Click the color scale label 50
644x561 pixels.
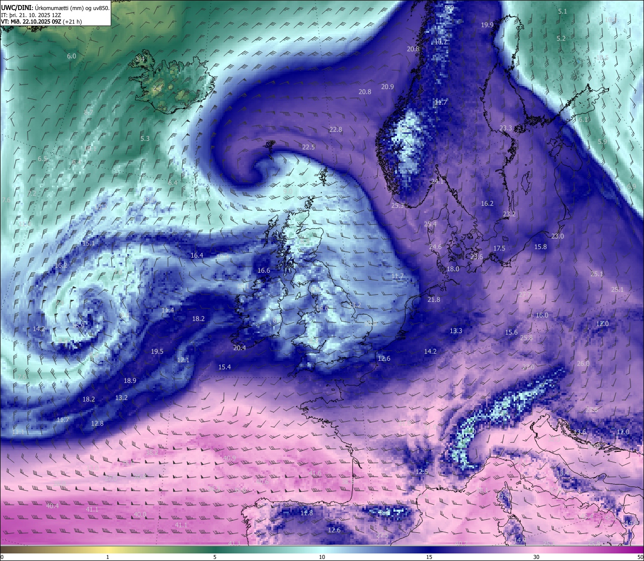tap(640, 557)
